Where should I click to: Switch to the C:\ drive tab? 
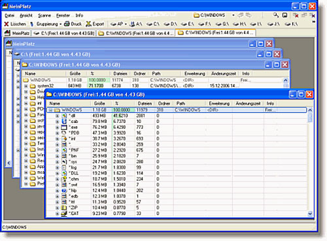pyautogui.click(x=64, y=33)
